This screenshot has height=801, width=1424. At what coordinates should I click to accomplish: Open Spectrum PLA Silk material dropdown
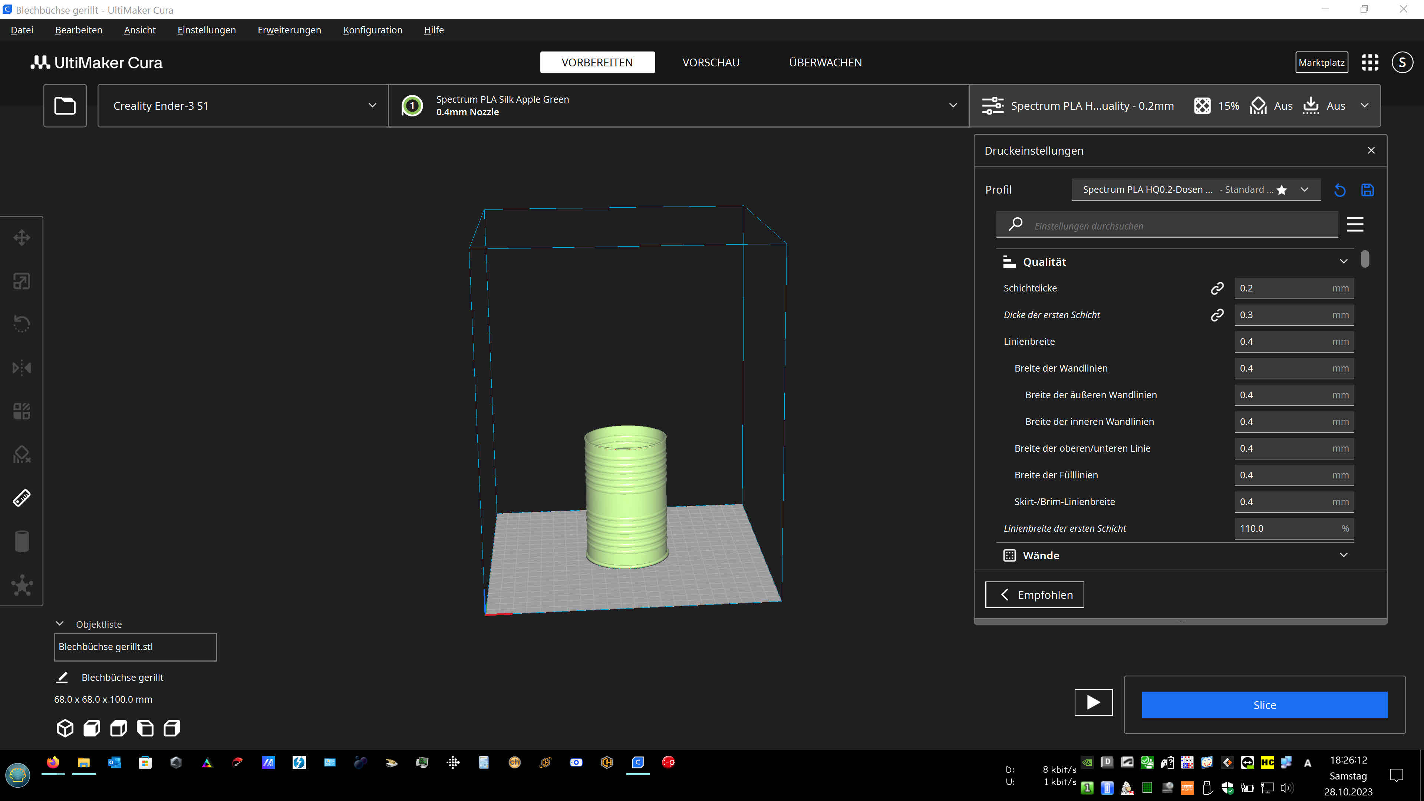click(x=679, y=106)
